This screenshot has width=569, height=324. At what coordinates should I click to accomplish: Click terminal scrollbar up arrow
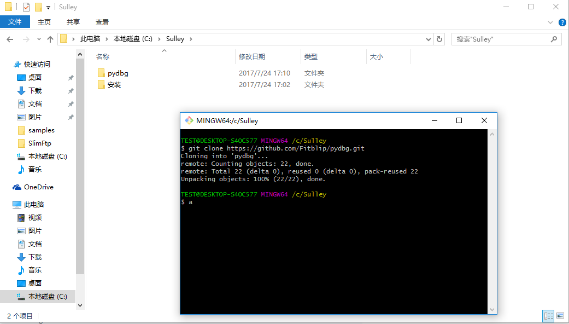tap(492, 134)
